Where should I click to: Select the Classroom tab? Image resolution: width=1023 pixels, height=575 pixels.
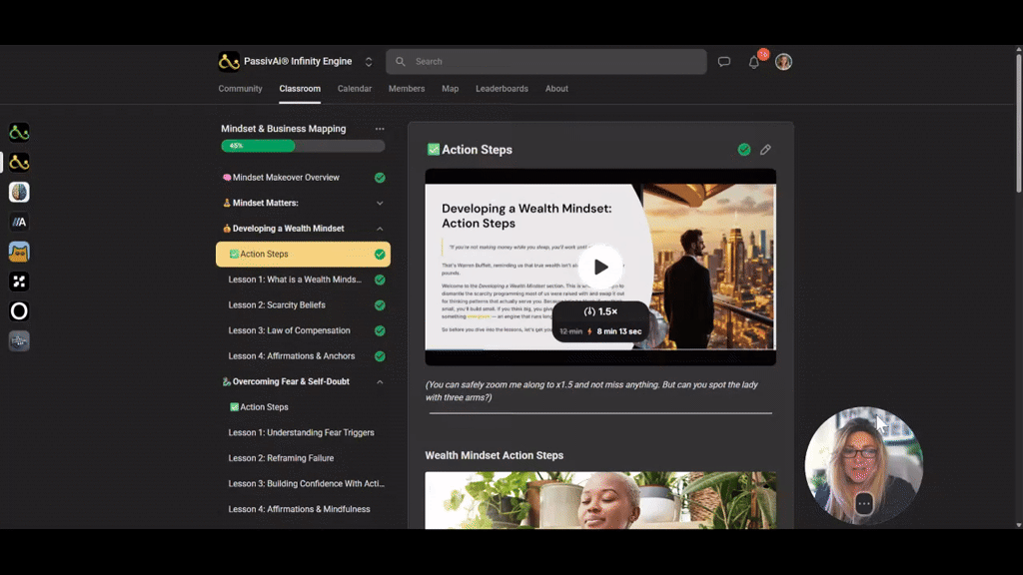tap(300, 89)
